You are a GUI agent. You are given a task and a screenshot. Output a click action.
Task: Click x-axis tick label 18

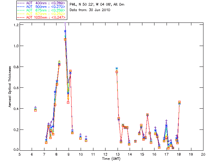point(179,154)
